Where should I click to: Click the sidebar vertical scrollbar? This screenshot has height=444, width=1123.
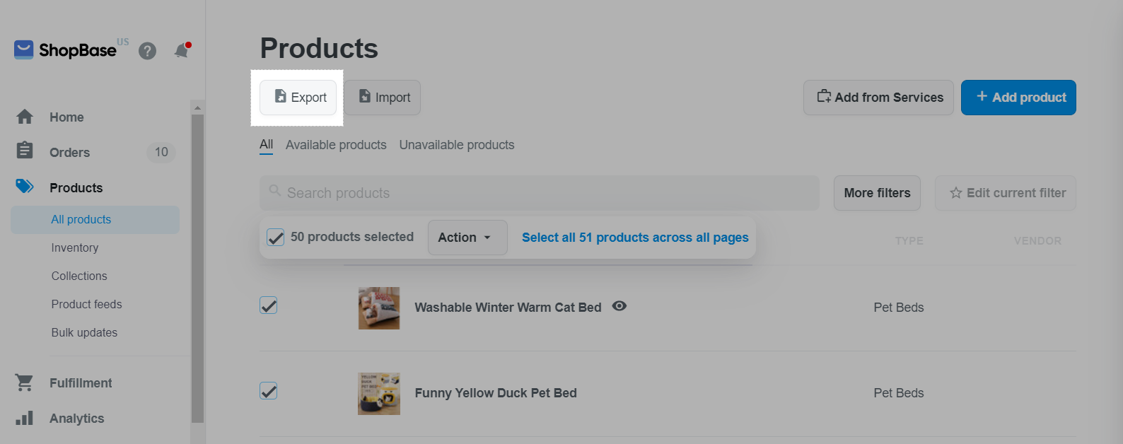pos(197,269)
